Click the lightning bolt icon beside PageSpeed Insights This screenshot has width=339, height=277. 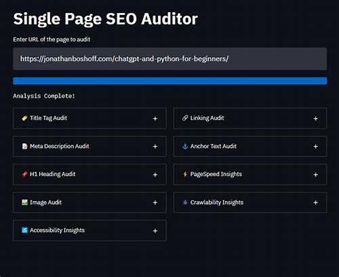[x=185, y=174]
